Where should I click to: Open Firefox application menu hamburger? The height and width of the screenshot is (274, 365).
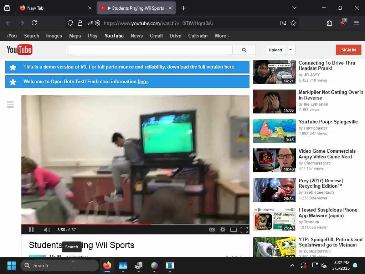(356, 23)
